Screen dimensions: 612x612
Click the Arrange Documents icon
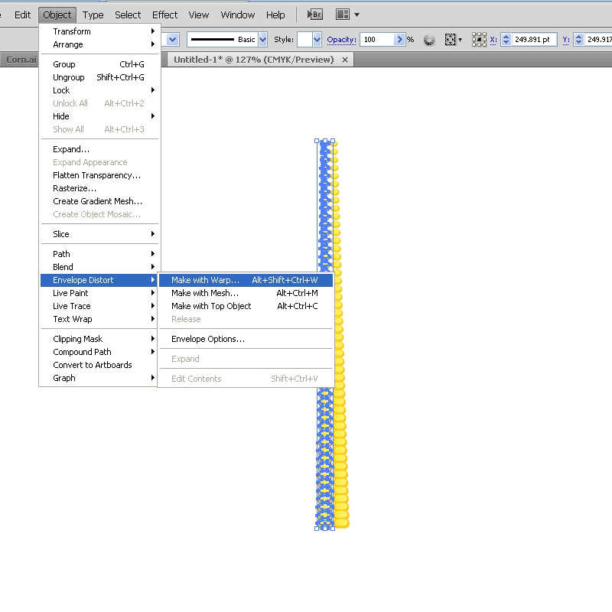pyautogui.click(x=342, y=15)
